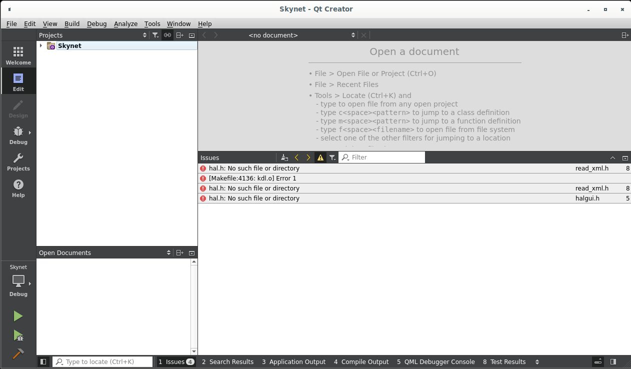Image resolution: width=631 pixels, height=369 pixels.
Task: Open the File menu
Action: [x=11, y=23]
